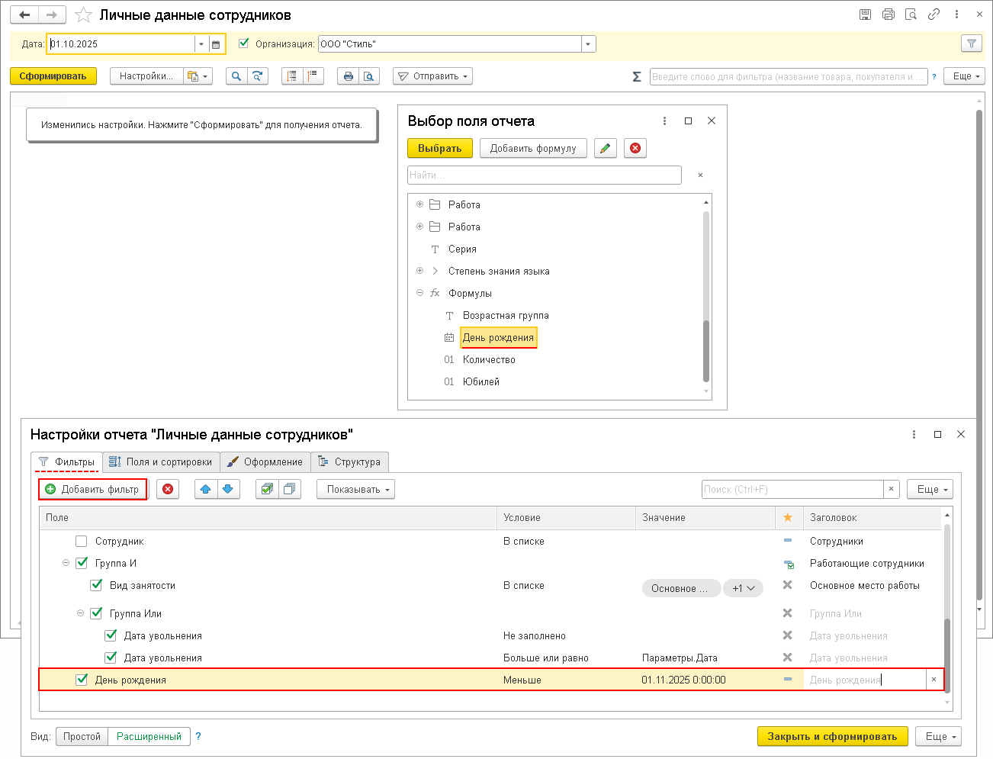Add page to favorites with star icon
This screenshot has width=993, height=759.
tap(83, 15)
